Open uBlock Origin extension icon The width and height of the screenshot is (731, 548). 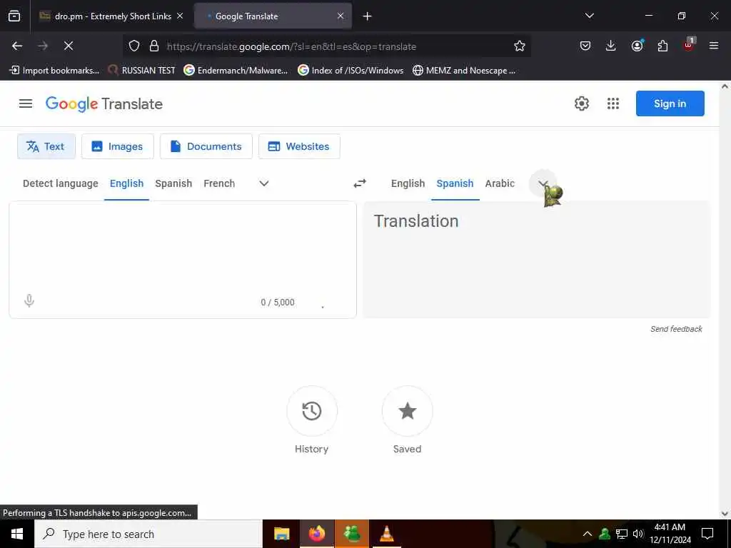point(689,45)
